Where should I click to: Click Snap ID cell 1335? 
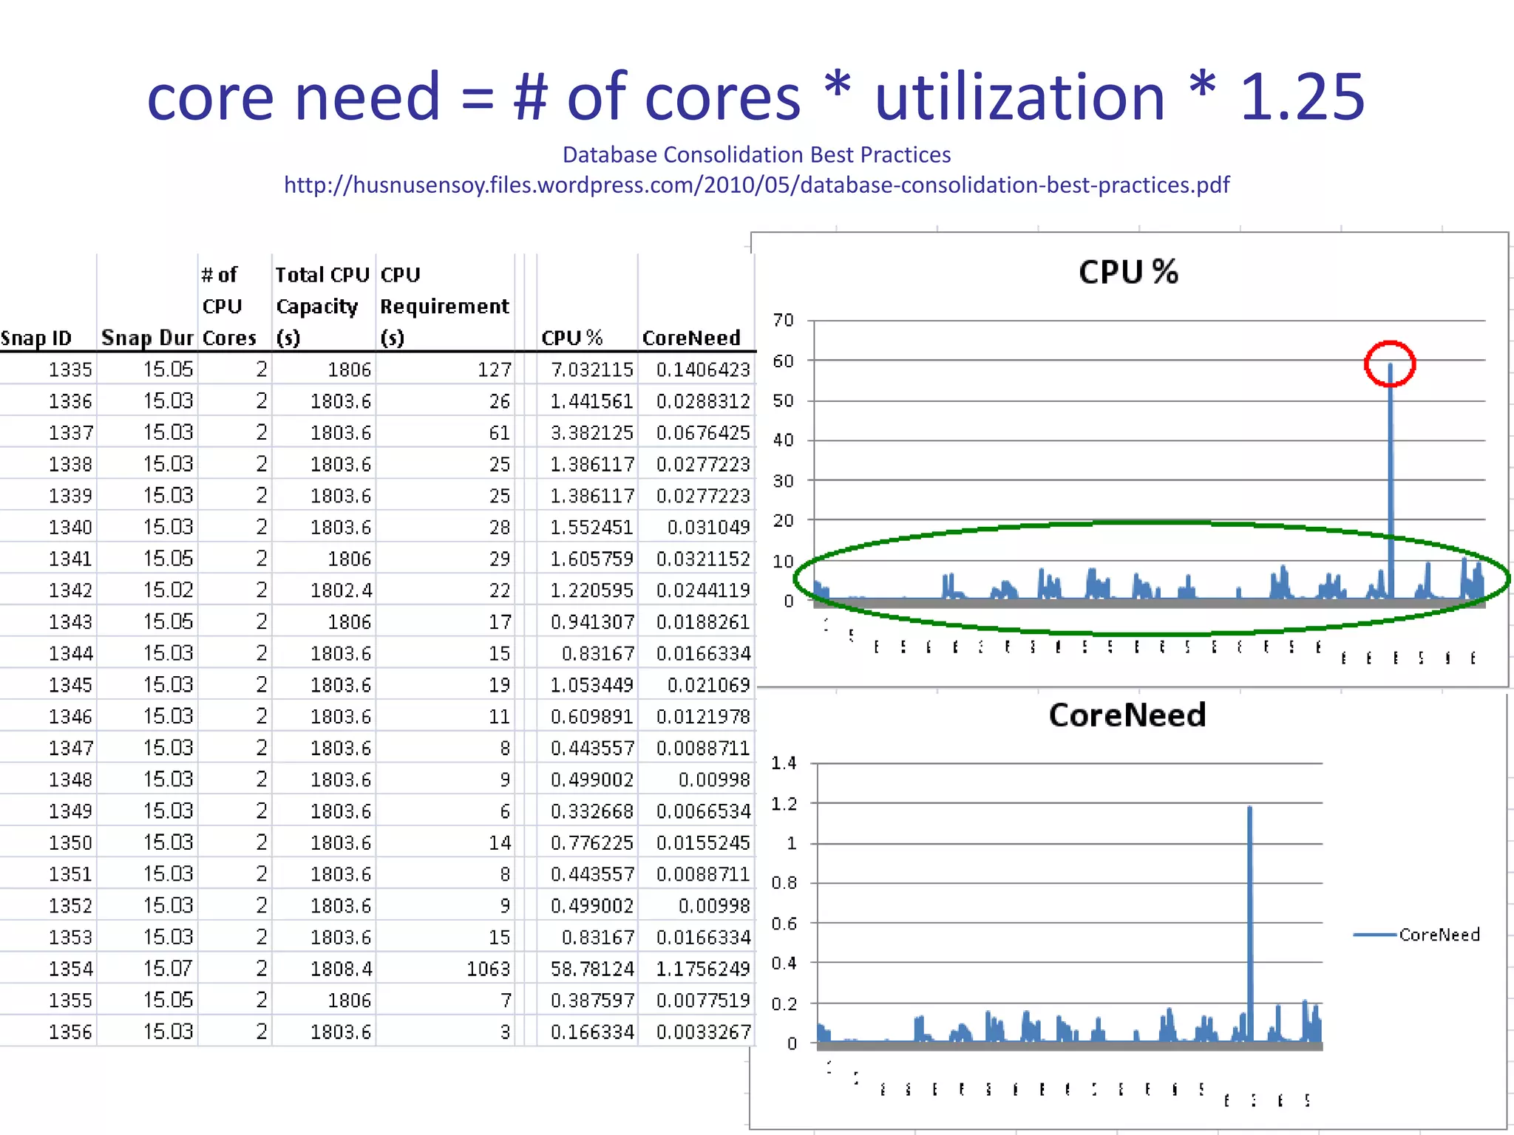coord(70,369)
